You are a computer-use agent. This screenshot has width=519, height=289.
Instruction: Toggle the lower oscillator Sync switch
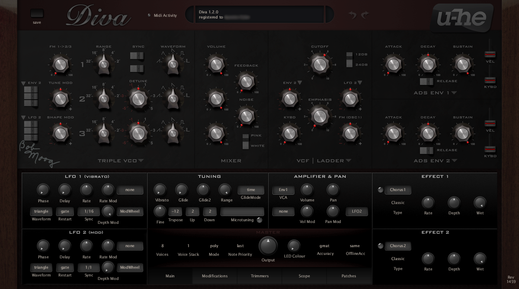click(137, 69)
